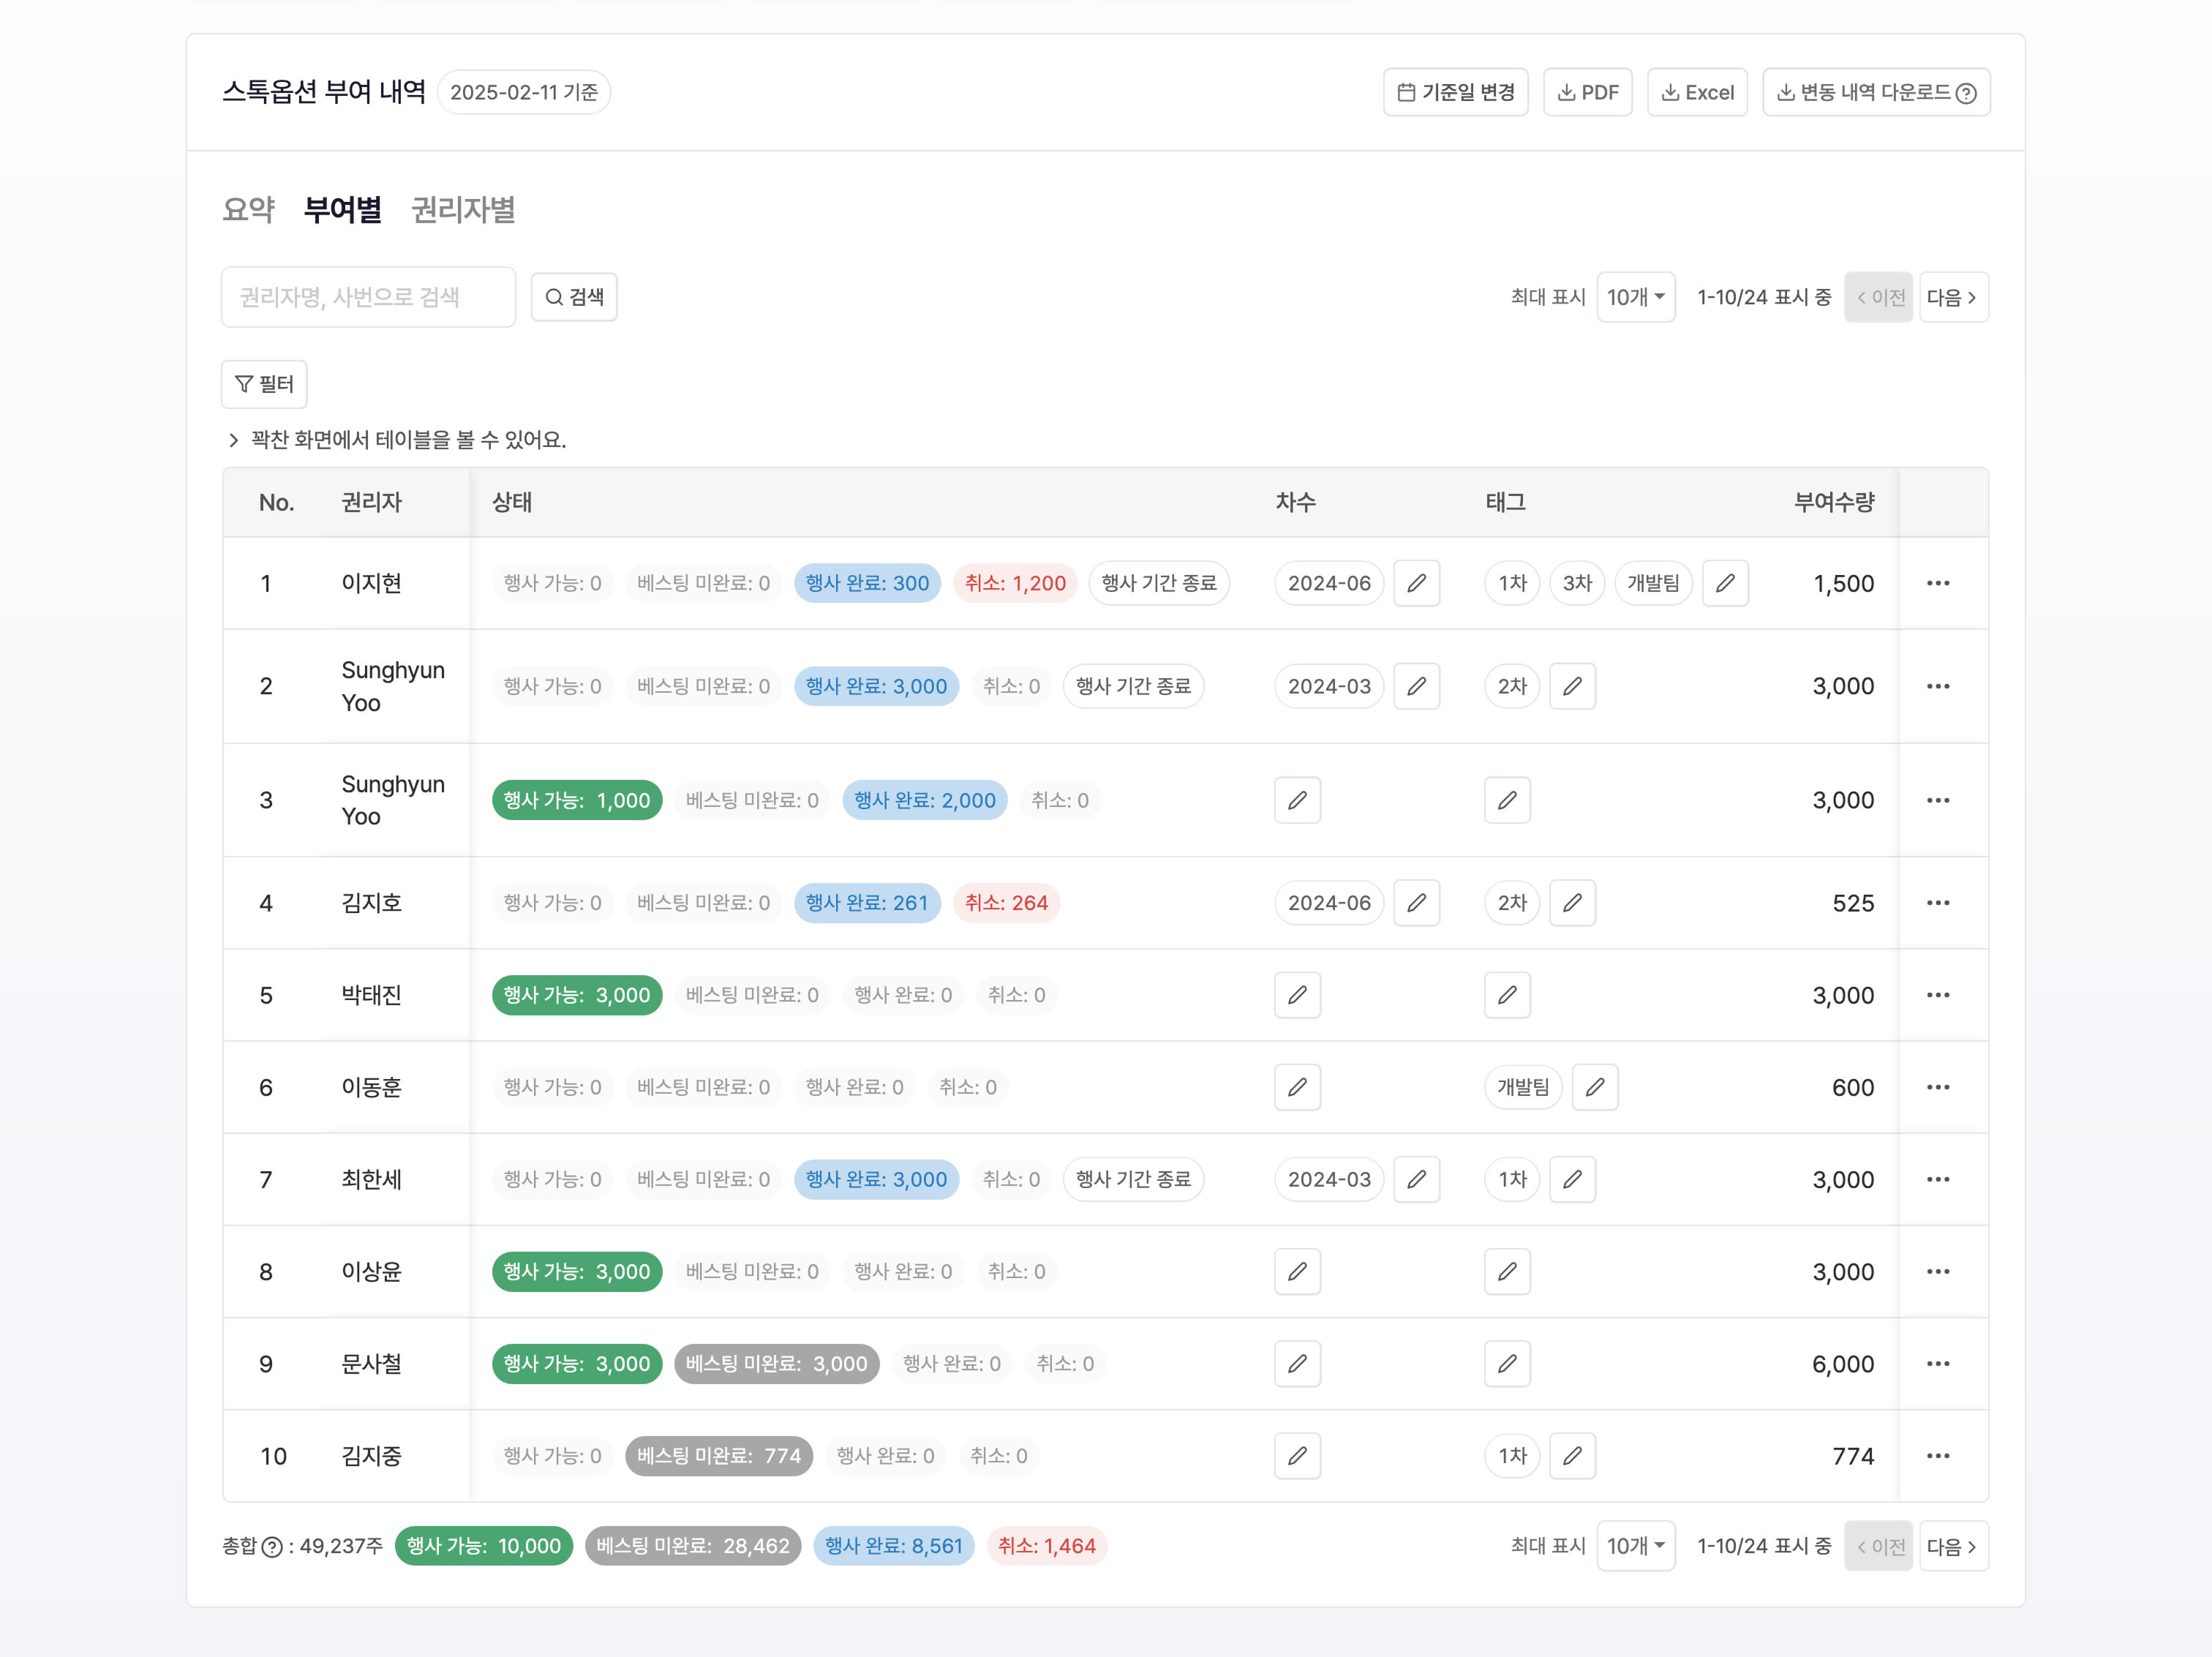Focus the 권리자명, 사번 search field

pyautogui.click(x=368, y=297)
